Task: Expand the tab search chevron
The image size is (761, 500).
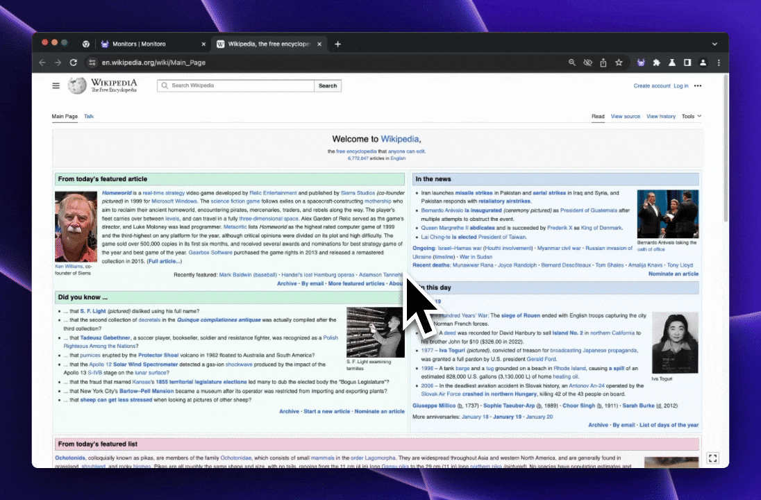Action: point(714,44)
